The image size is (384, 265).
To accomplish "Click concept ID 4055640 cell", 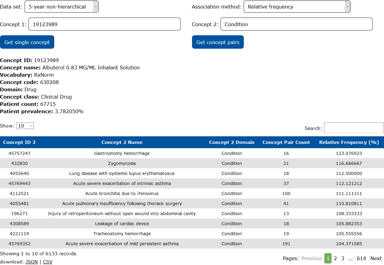I will pyautogui.click(x=20, y=173).
